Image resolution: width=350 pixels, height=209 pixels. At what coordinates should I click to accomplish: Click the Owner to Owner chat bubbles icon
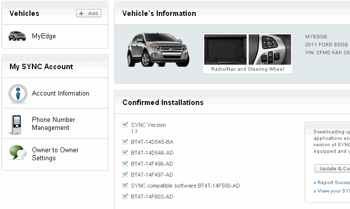pyautogui.click(x=17, y=154)
